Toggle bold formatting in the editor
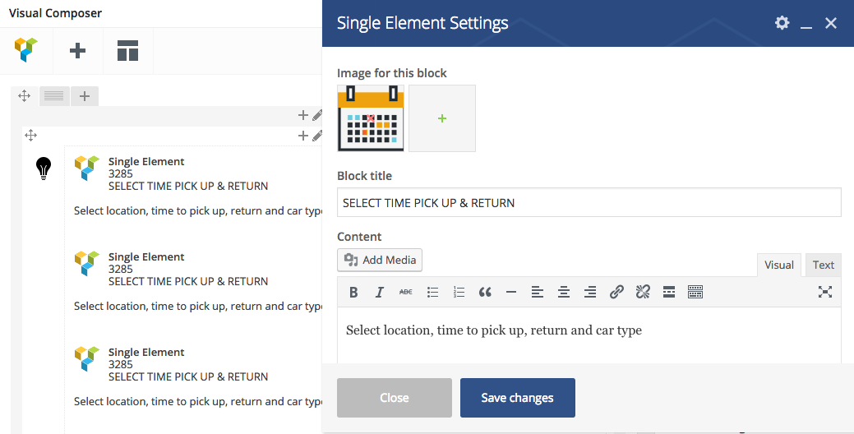 353,292
